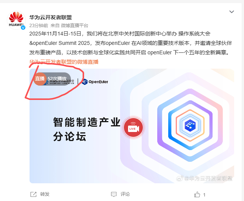Open 微博直播平台 source link
Image resolution: width=244 pixels, height=201 pixels.
click(x=75, y=26)
